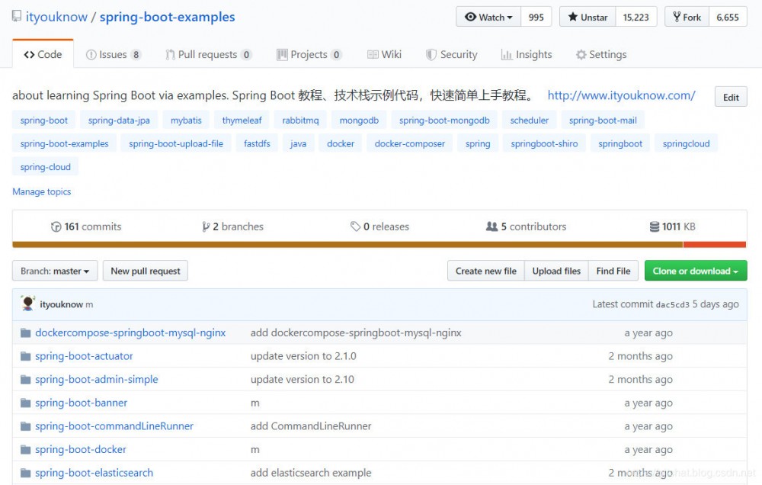This screenshot has height=485, width=762.
Task: Click the commit history clock icon
Action: click(x=56, y=226)
